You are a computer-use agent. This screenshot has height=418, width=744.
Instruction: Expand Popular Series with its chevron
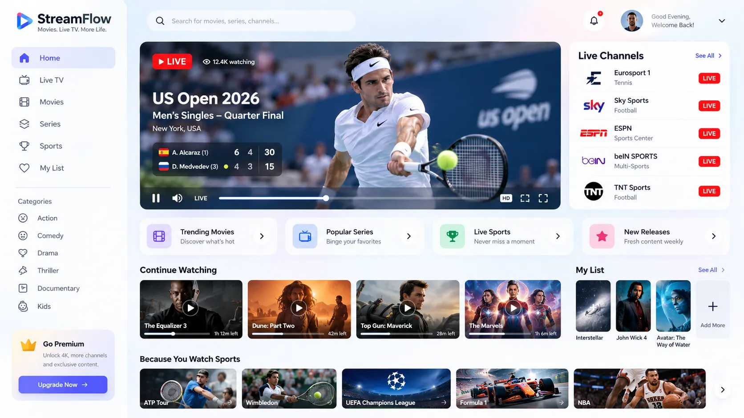tap(408, 236)
